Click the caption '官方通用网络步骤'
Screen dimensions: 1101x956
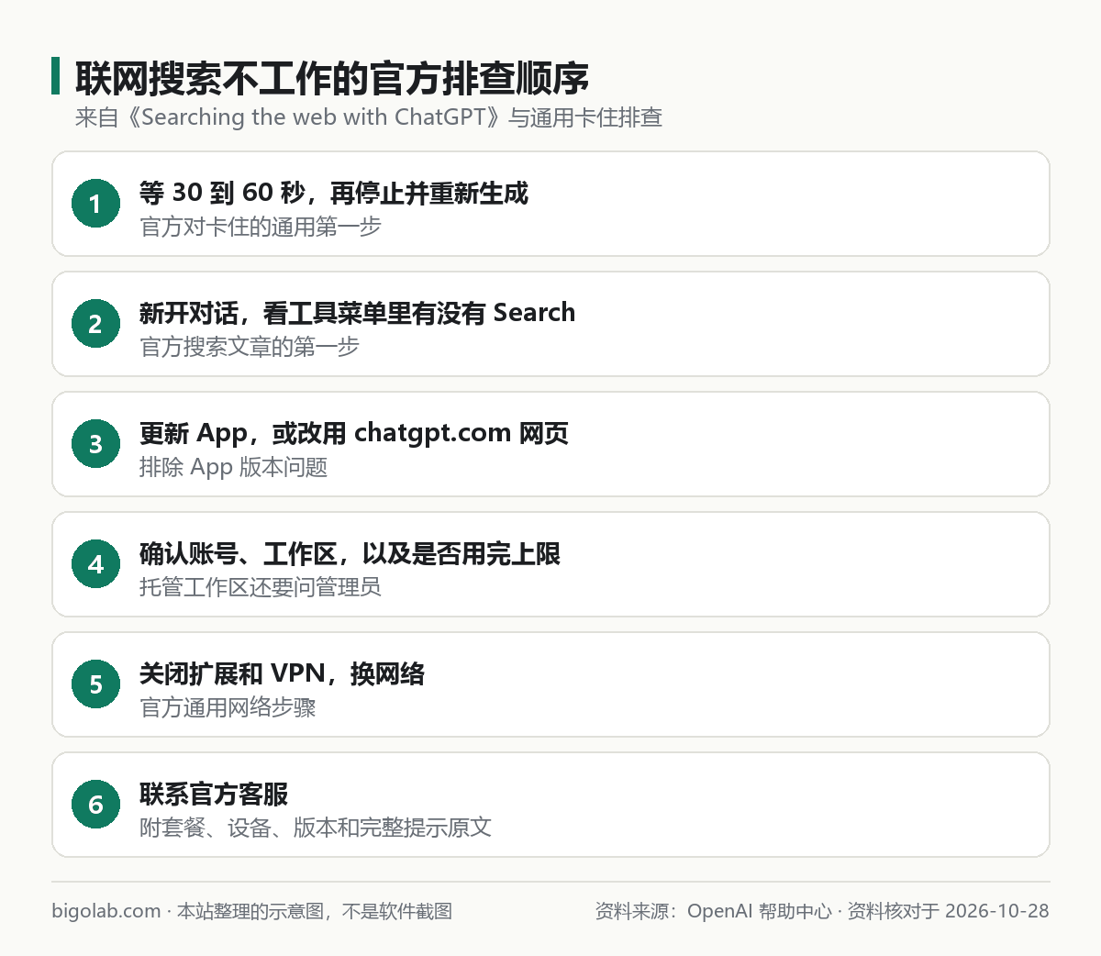point(228,707)
